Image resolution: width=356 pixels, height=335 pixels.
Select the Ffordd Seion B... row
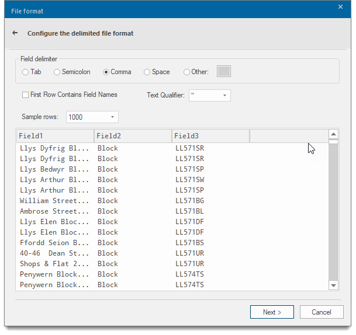point(172,243)
